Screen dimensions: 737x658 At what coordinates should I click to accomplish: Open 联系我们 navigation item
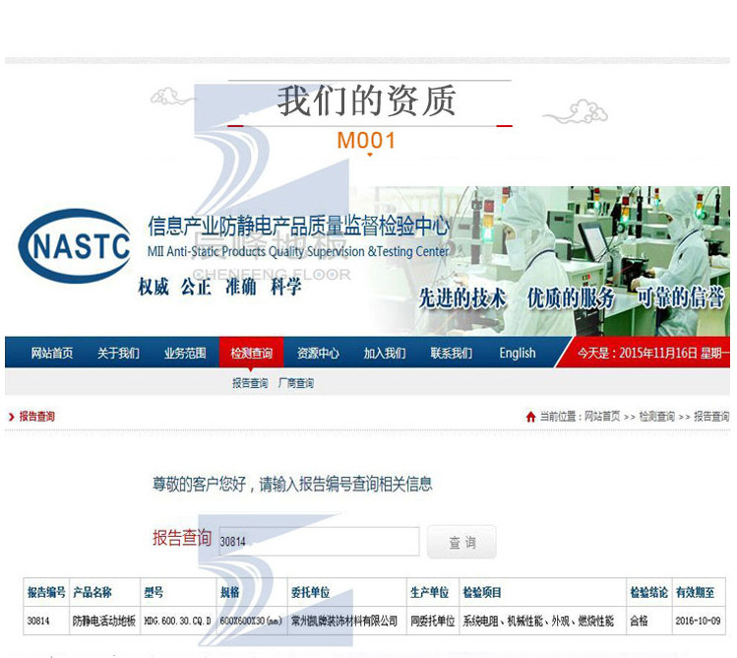(x=452, y=353)
